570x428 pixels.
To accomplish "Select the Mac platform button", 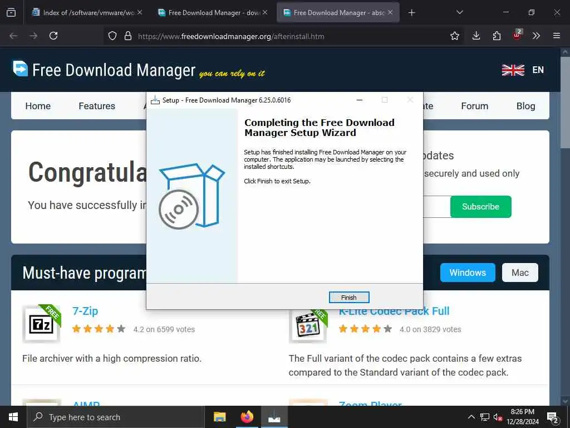I will [x=520, y=273].
